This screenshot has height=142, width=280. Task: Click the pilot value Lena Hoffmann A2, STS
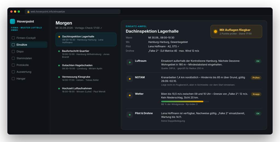[164, 47]
